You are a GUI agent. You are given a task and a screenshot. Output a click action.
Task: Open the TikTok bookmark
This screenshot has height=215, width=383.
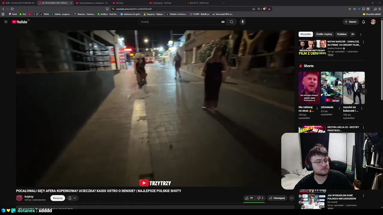45,14
